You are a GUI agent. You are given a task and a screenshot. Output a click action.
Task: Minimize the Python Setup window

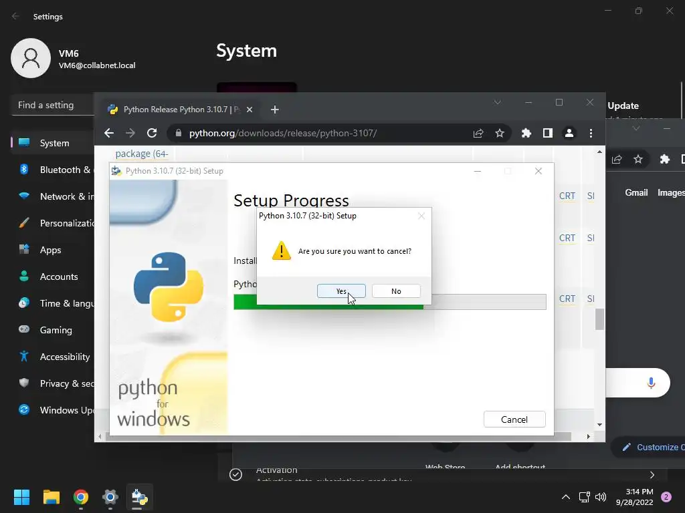point(478,171)
